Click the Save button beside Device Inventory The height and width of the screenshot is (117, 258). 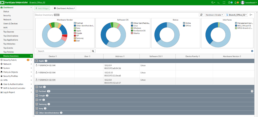[57, 14]
